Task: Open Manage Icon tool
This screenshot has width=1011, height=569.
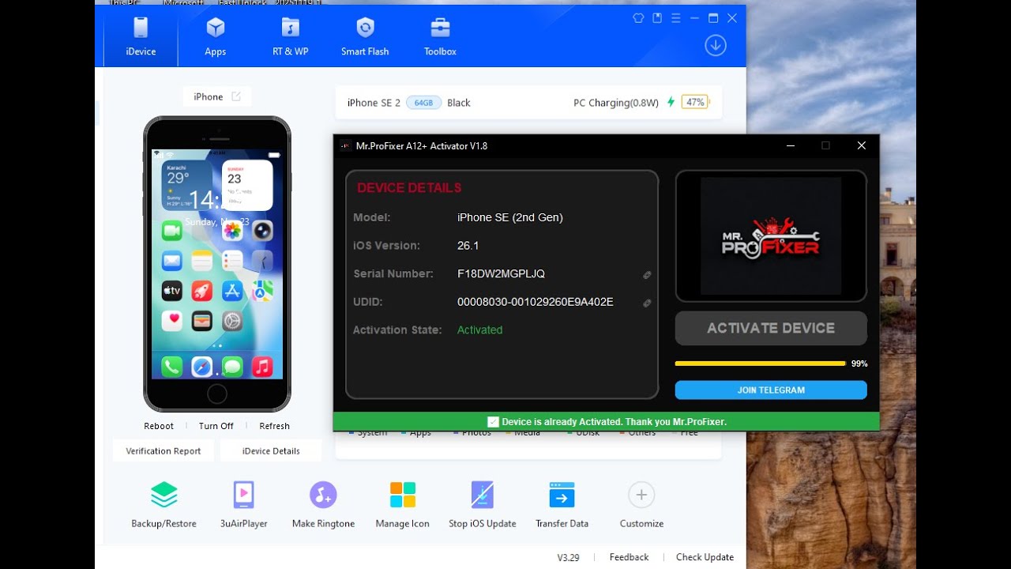Action: pyautogui.click(x=403, y=504)
